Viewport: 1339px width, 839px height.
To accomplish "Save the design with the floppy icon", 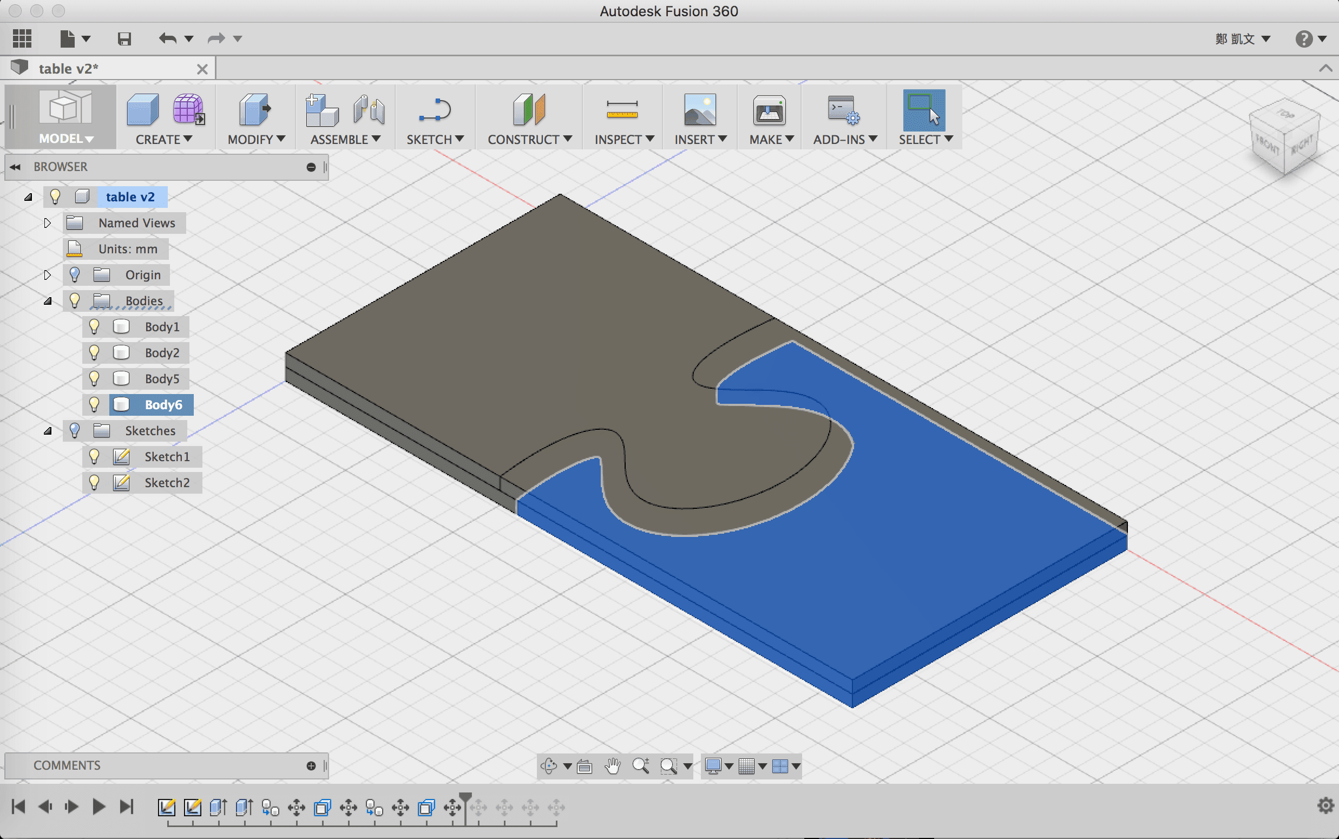I will pyautogui.click(x=124, y=38).
